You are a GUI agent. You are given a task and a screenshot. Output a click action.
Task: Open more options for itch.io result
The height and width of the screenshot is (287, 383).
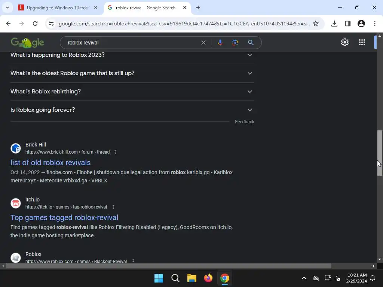pyautogui.click(x=113, y=207)
